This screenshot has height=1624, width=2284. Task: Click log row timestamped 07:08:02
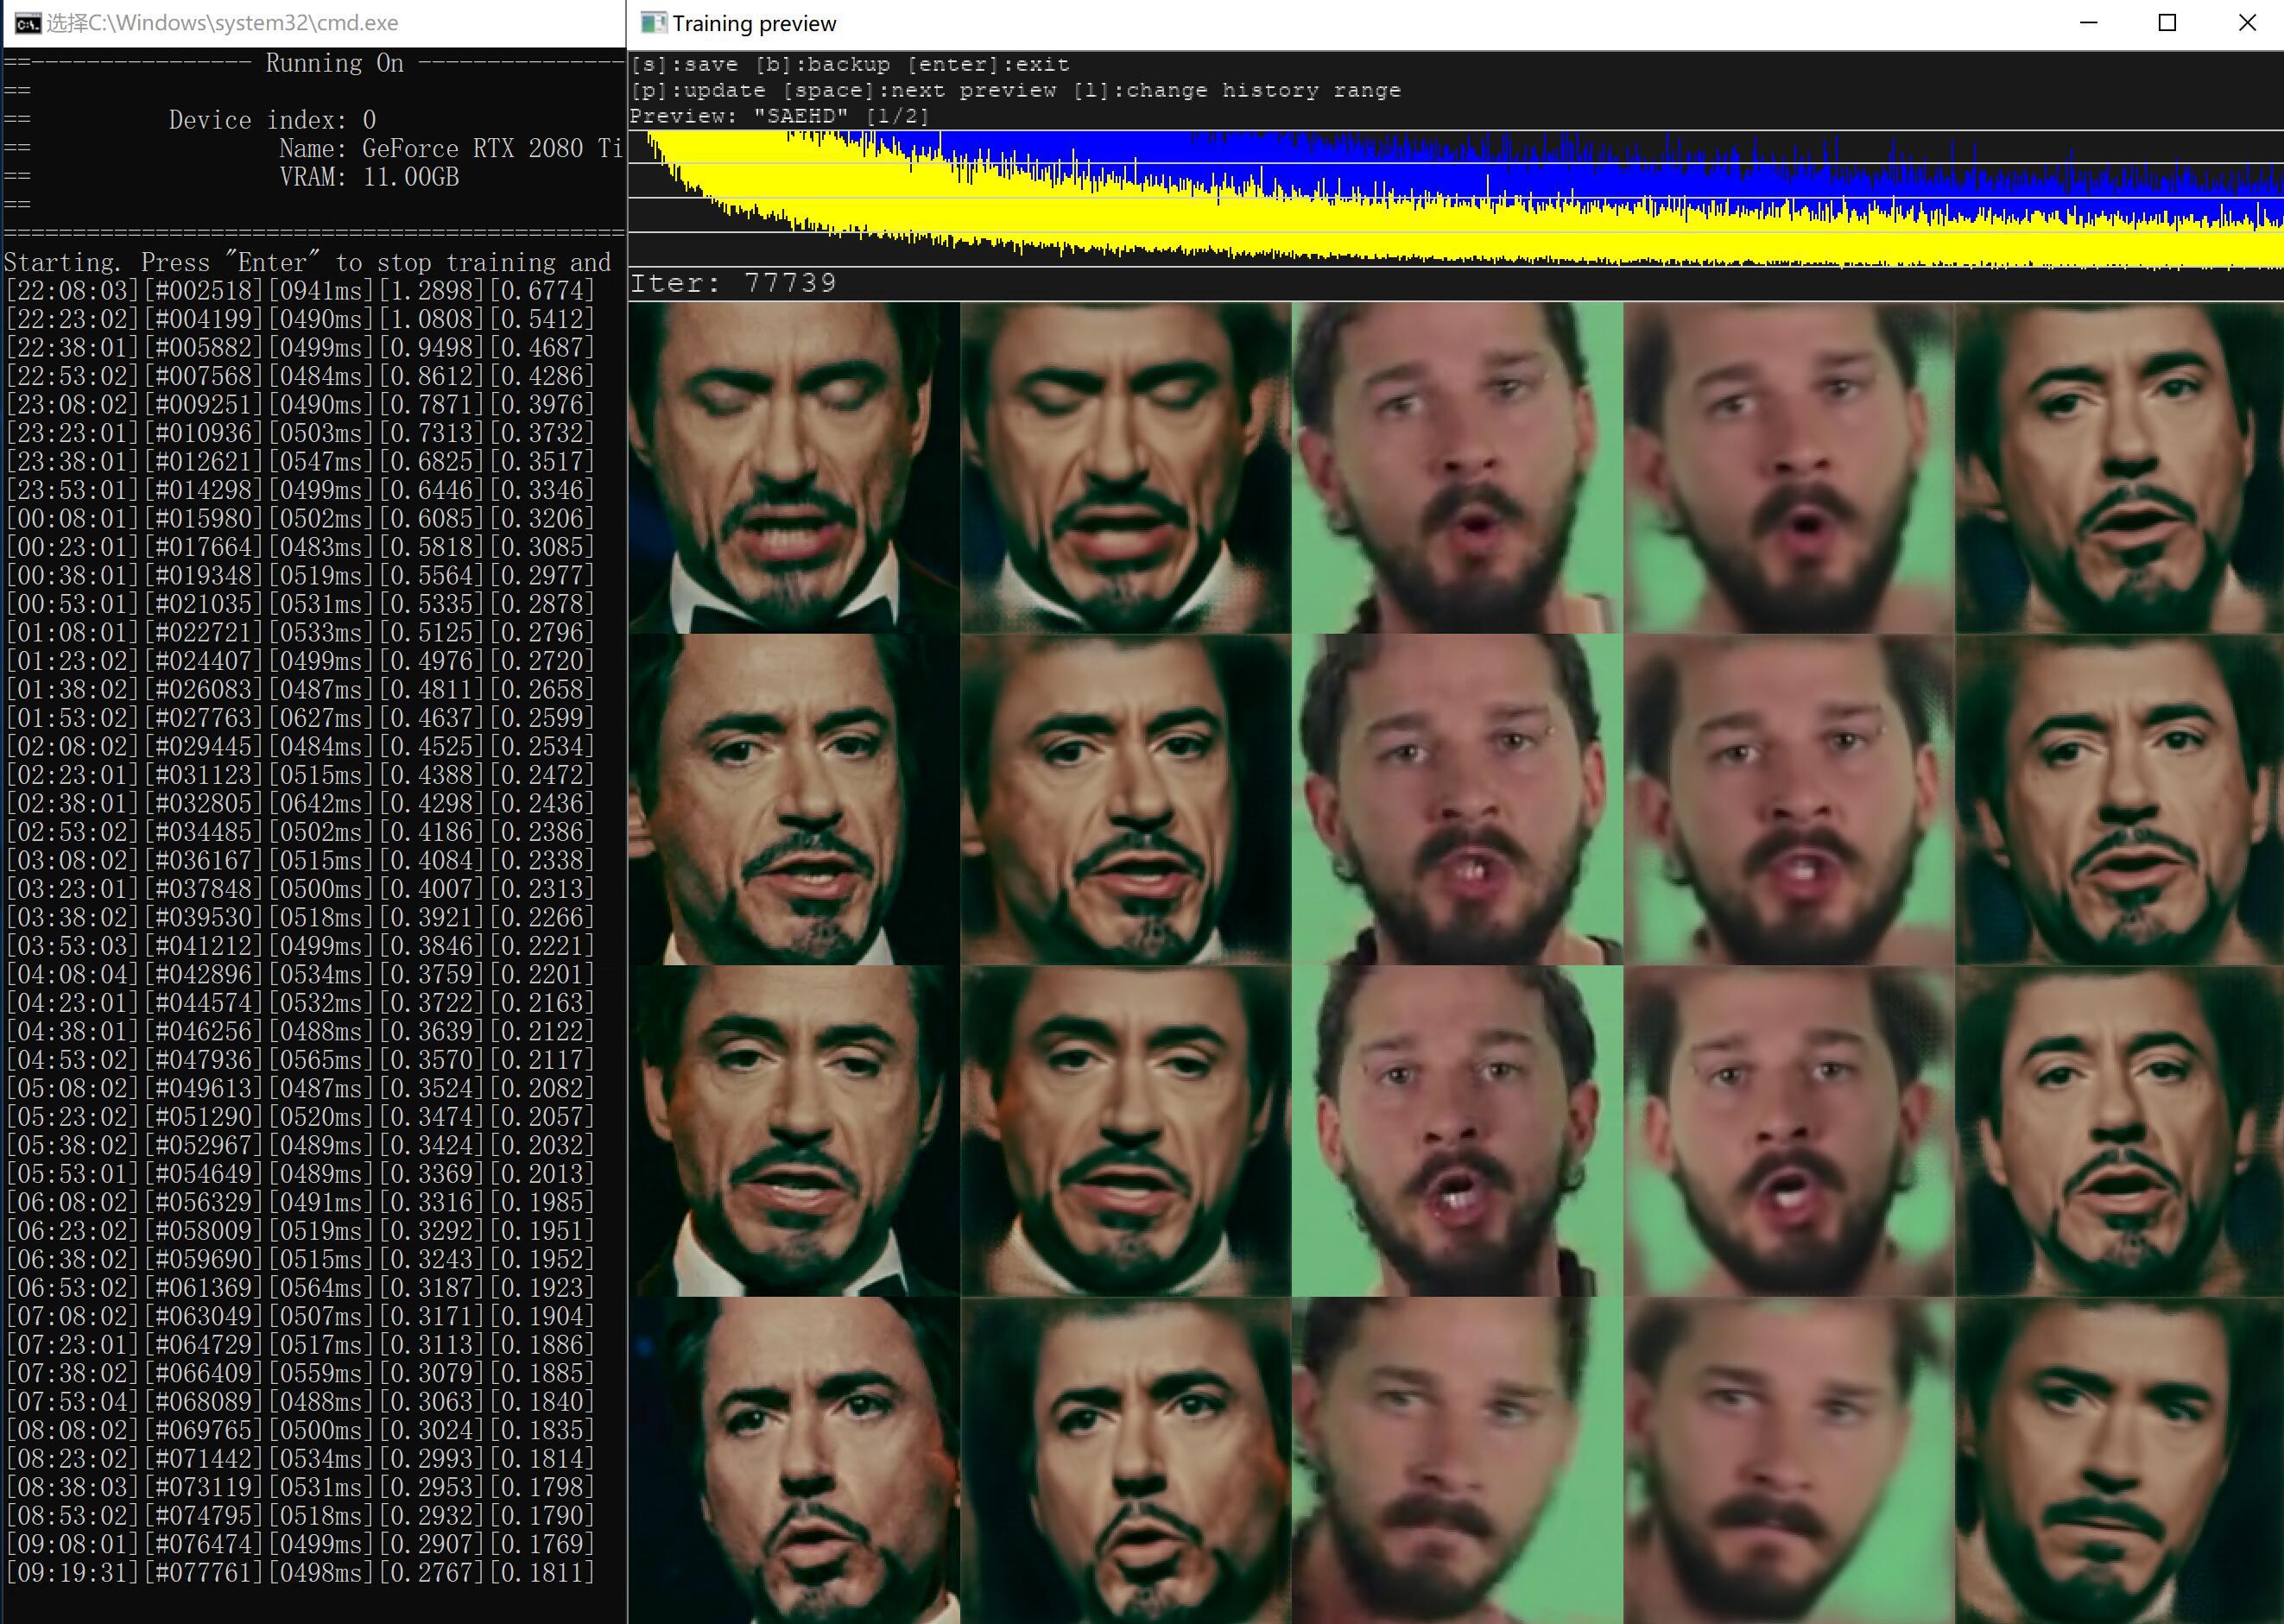click(300, 1317)
